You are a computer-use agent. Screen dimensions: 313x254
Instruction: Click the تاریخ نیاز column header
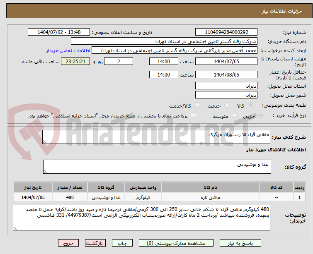33,187
